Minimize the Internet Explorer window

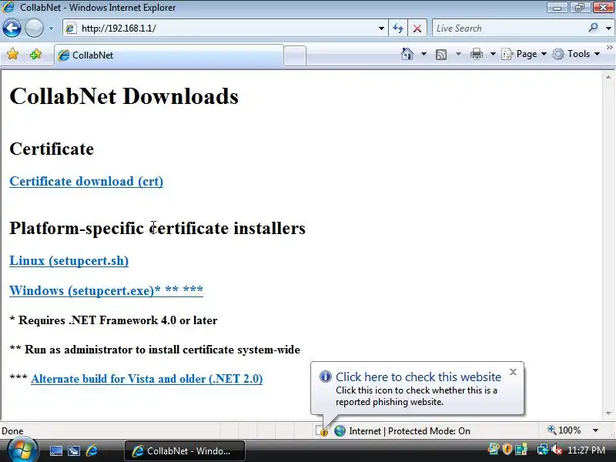click(557, 8)
